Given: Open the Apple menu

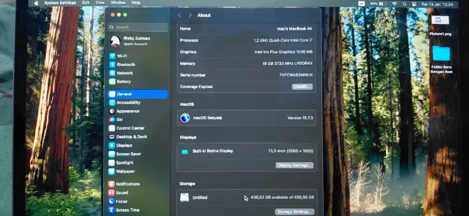Looking at the screenshot, I should pos(37,3).
